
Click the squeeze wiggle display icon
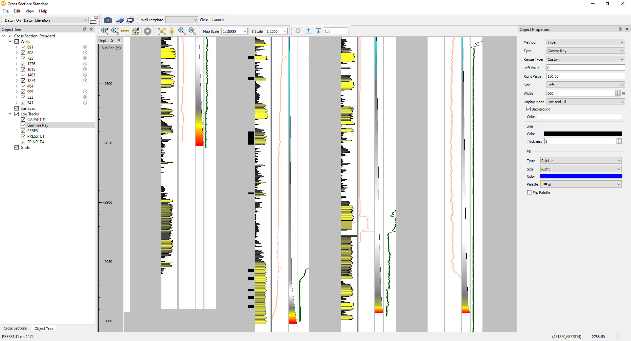pos(135,31)
